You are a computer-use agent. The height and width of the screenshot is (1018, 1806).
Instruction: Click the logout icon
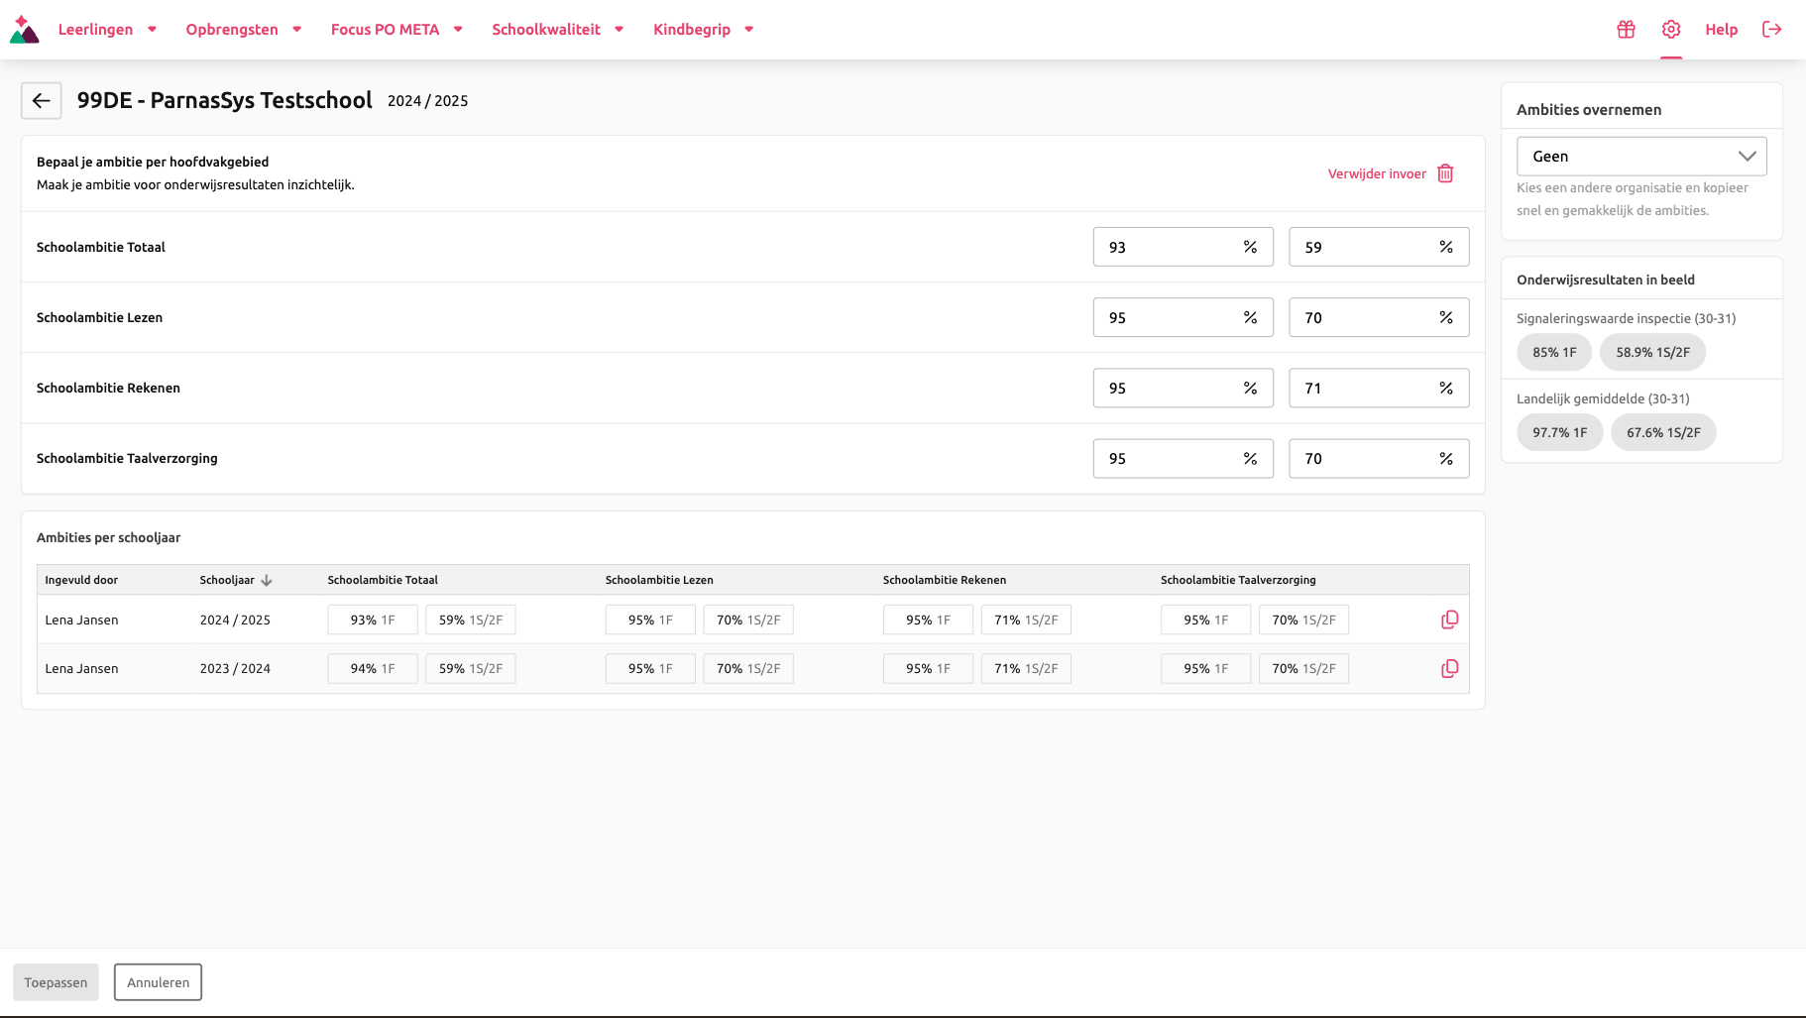coord(1772,30)
